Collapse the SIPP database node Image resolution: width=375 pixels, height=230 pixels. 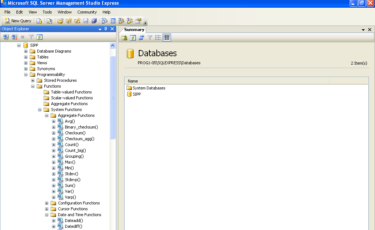pyautogui.click(x=19, y=45)
